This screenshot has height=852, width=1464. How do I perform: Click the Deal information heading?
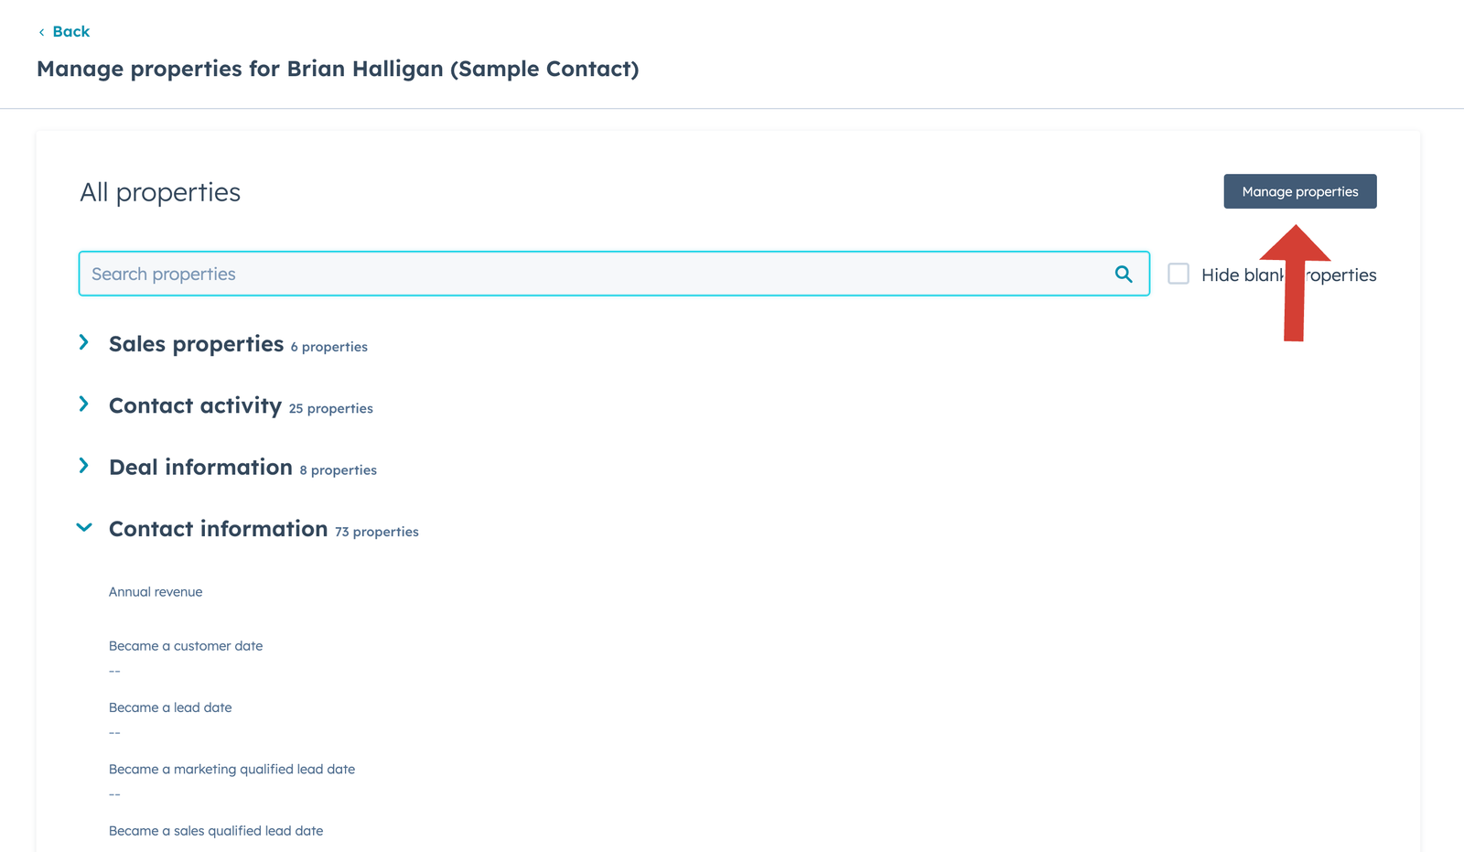pyautogui.click(x=200, y=467)
